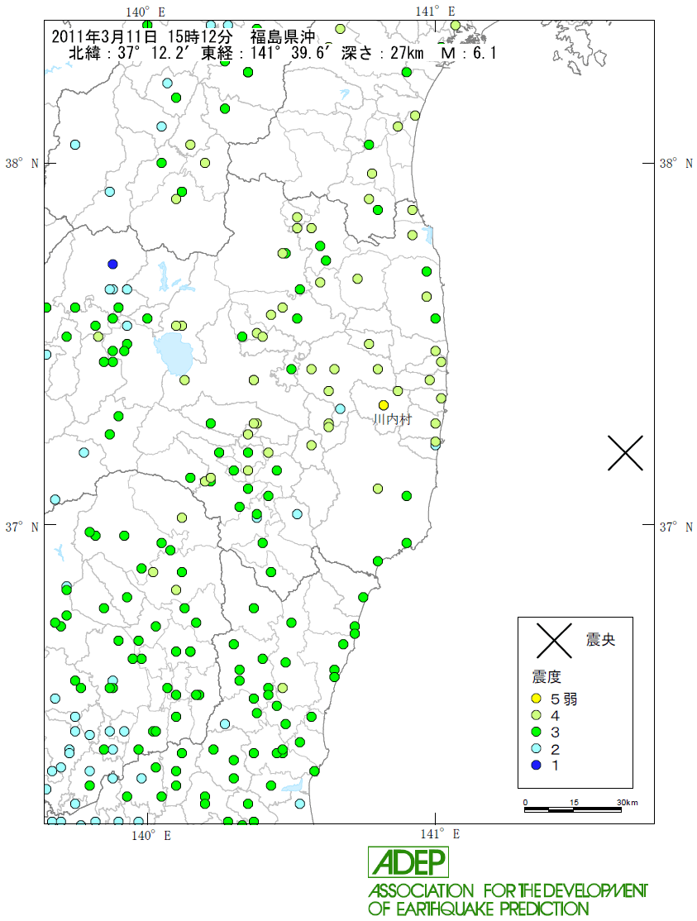Open the Association for the Development text
Screen dimensions: 697x921
(507, 890)
